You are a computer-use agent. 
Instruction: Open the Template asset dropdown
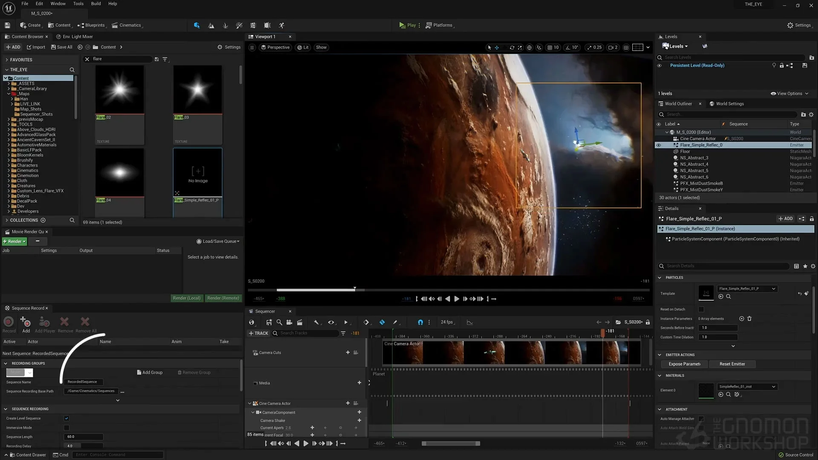click(747, 289)
